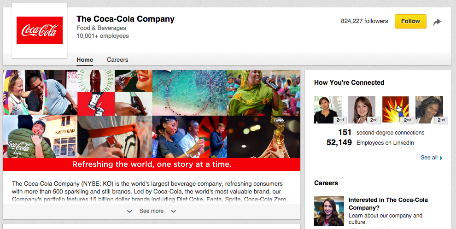This screenshot has height=229, width=456.
Task: Click the share arrow icon
Action: pyautogui.click(x=437, y=22)
